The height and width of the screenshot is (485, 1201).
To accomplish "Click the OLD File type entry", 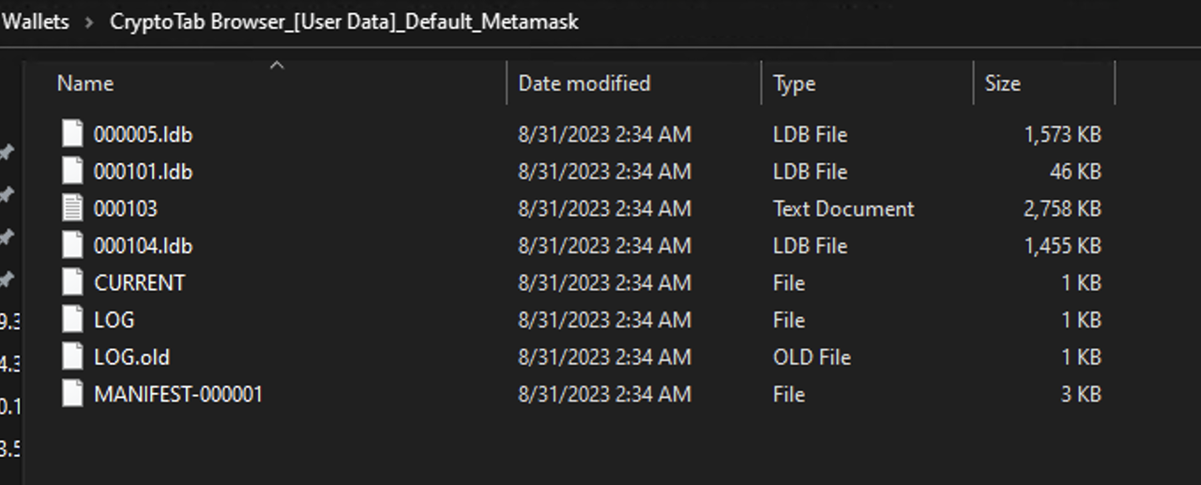I will 812,356.
